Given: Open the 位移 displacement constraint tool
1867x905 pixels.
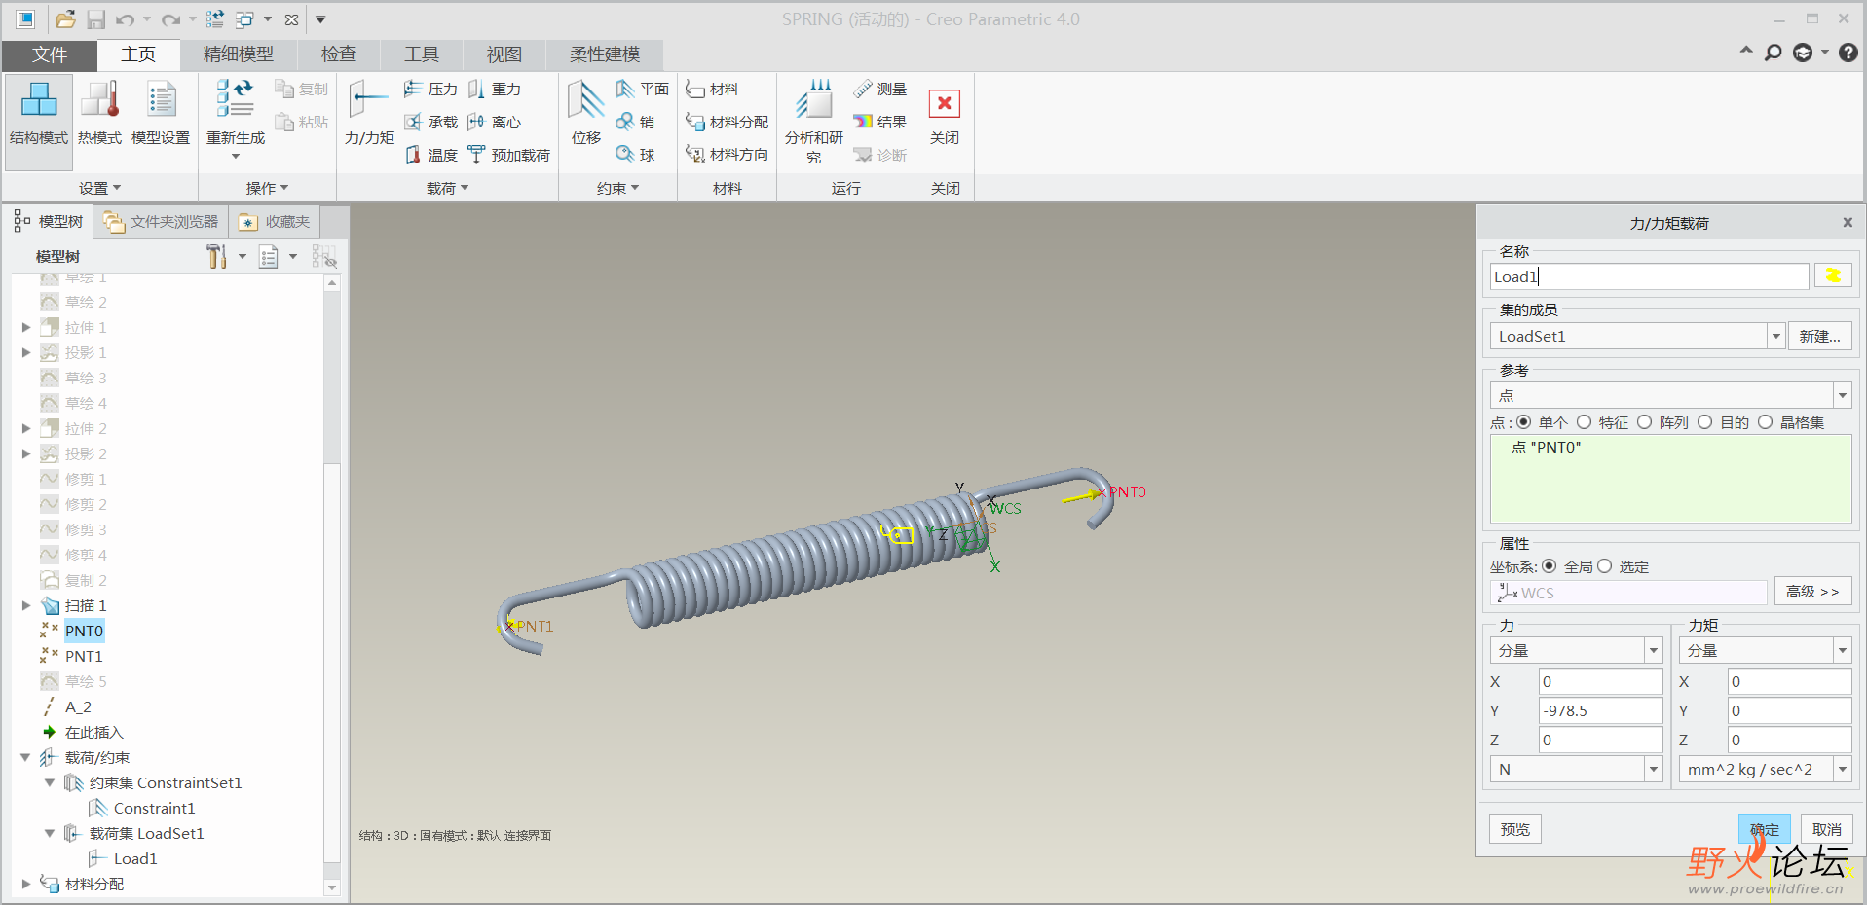Looking at the screenshot, I should [x=586, y=113].
